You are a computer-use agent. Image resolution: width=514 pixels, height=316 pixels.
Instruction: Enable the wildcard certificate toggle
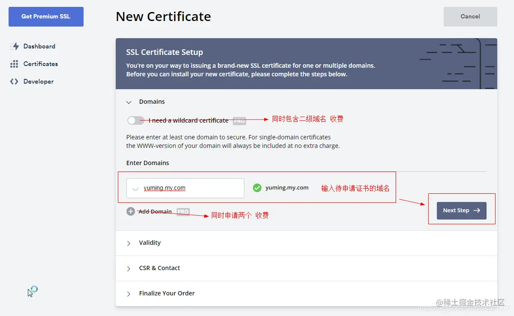135,120
